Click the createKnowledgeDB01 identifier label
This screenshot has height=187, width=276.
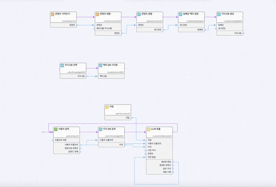(x=233, y=21)
